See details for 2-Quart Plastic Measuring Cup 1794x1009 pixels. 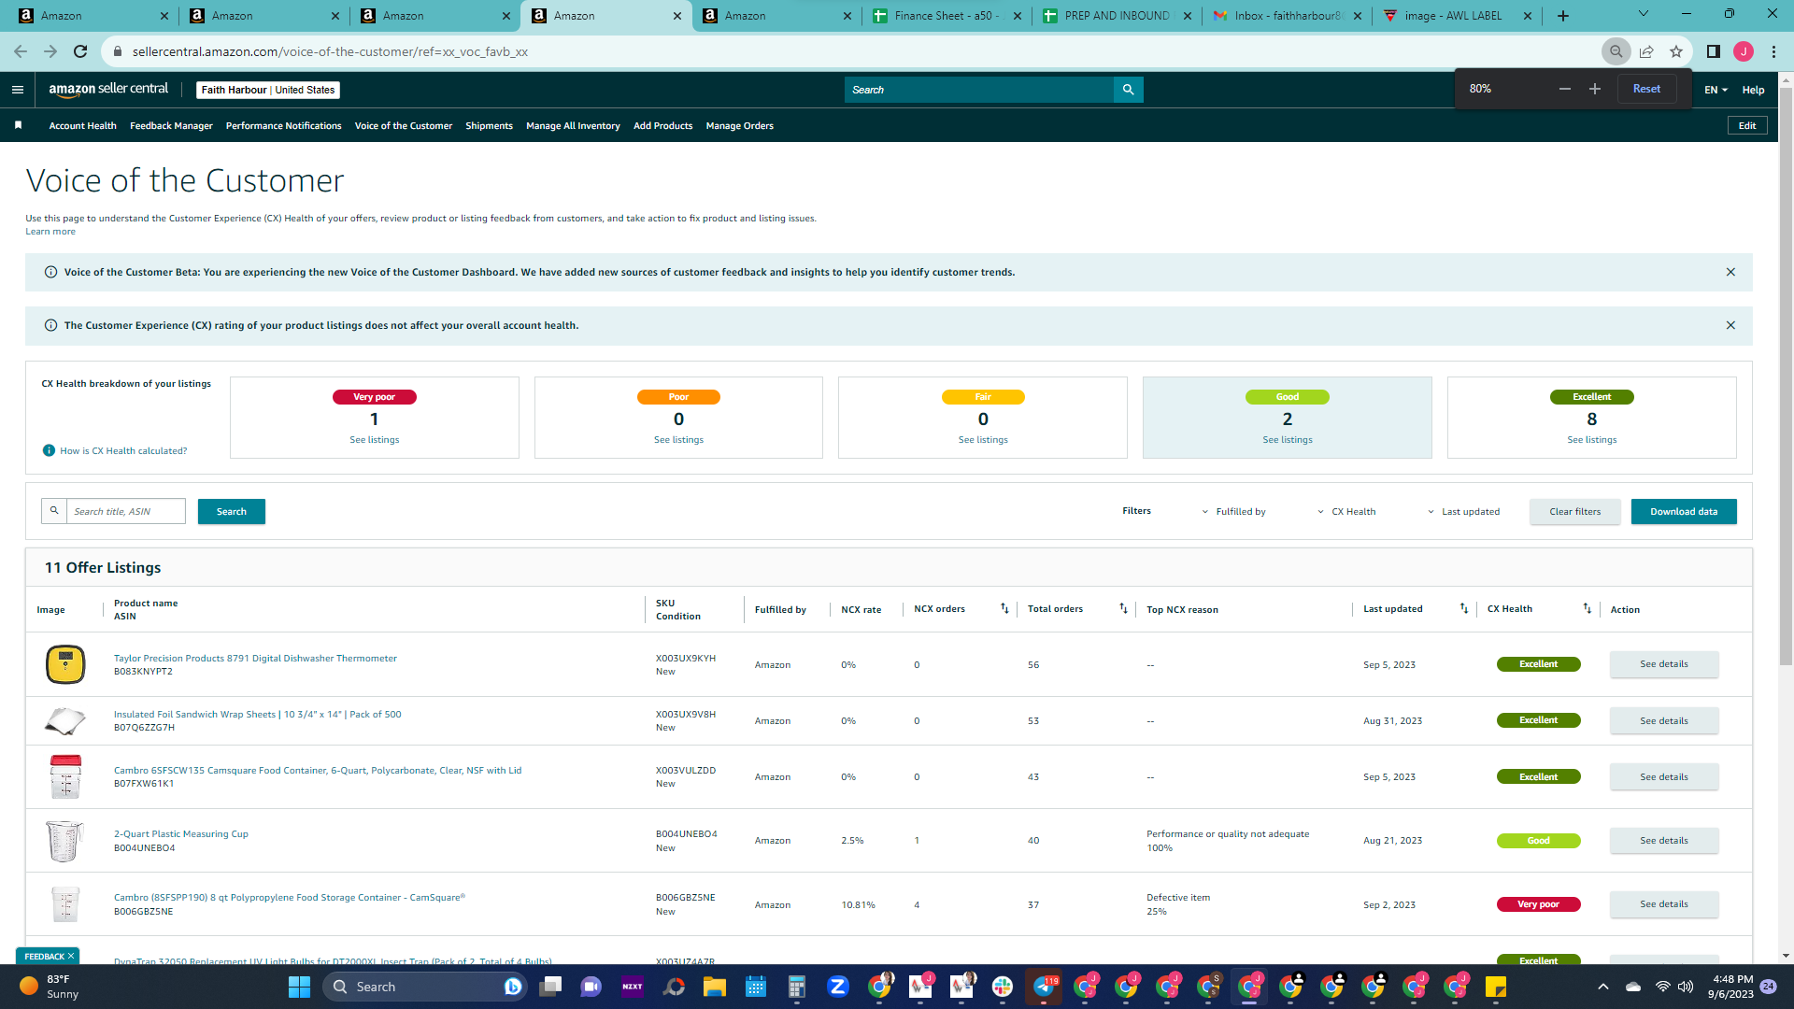point(1664,841)
